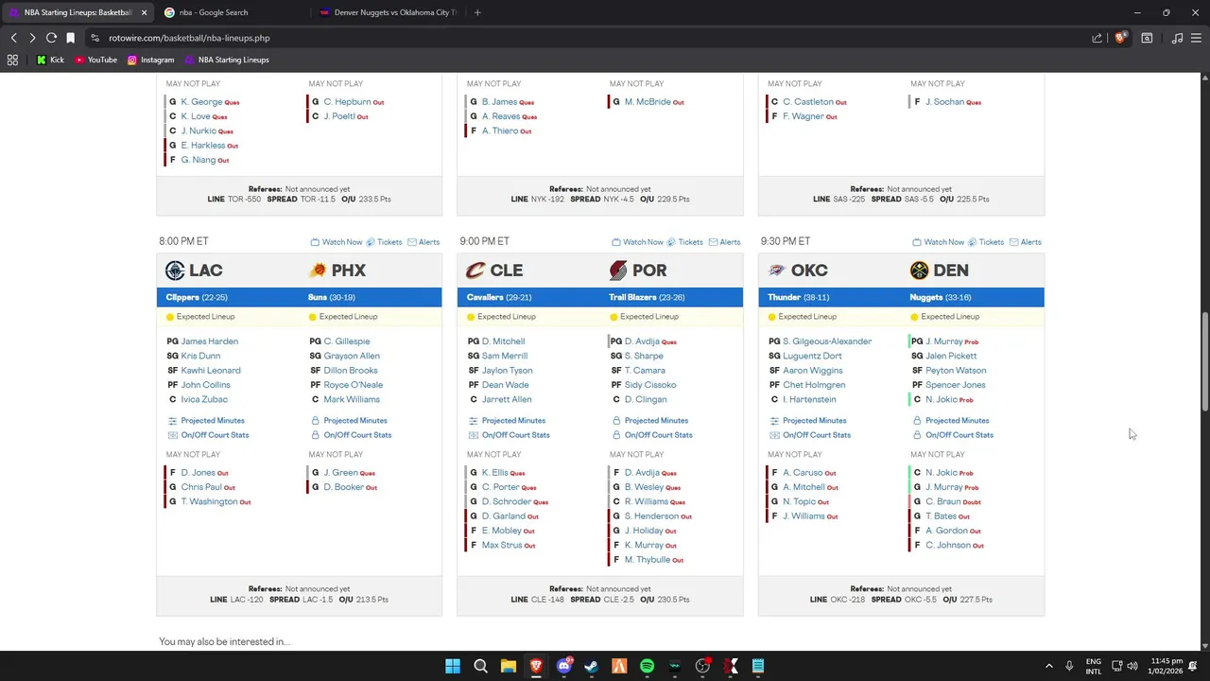
Task: Open Windows Search in the taskbar
Action: (480, 666)
